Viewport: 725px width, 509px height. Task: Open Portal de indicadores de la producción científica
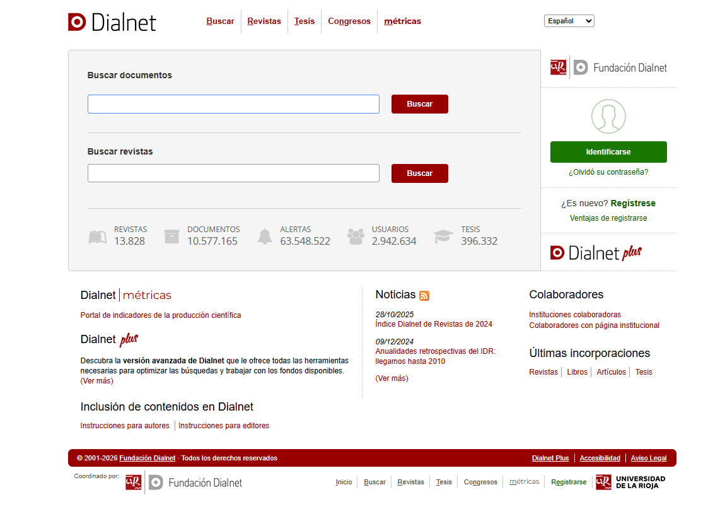click(x=160, y=315)
